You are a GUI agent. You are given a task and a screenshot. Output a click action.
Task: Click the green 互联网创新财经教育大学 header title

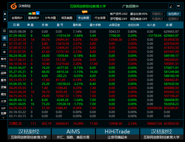click(x=88, y=6)
